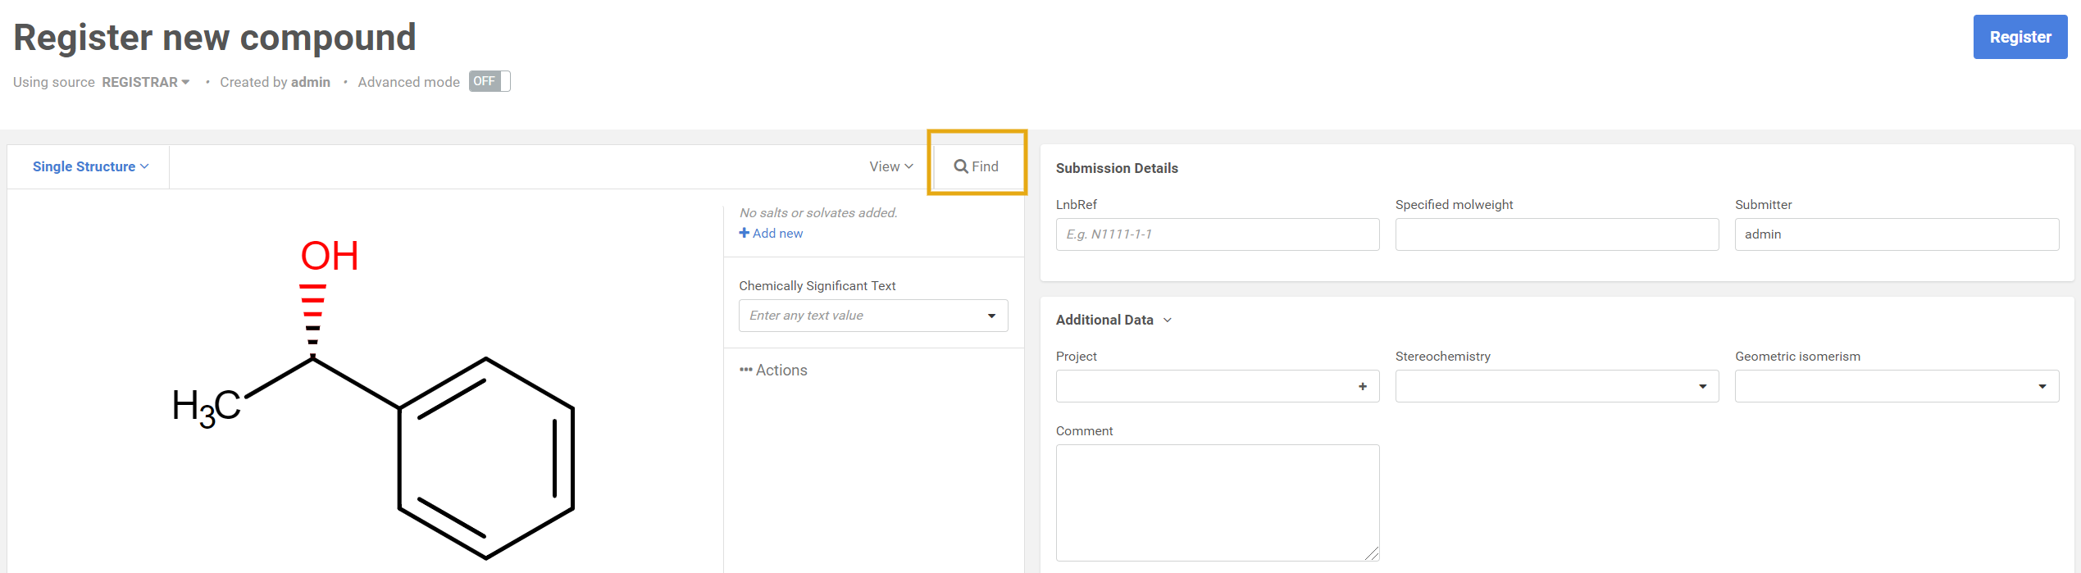Screen dimensions: 2081x573
Task: Click the OH group in the structure
Action: click(x=329, y=256)
